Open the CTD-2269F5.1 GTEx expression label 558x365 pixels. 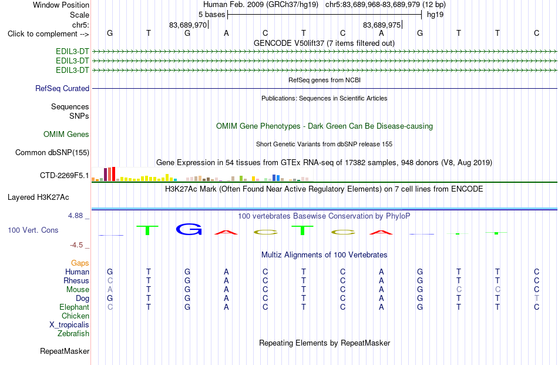click(65, 175)
